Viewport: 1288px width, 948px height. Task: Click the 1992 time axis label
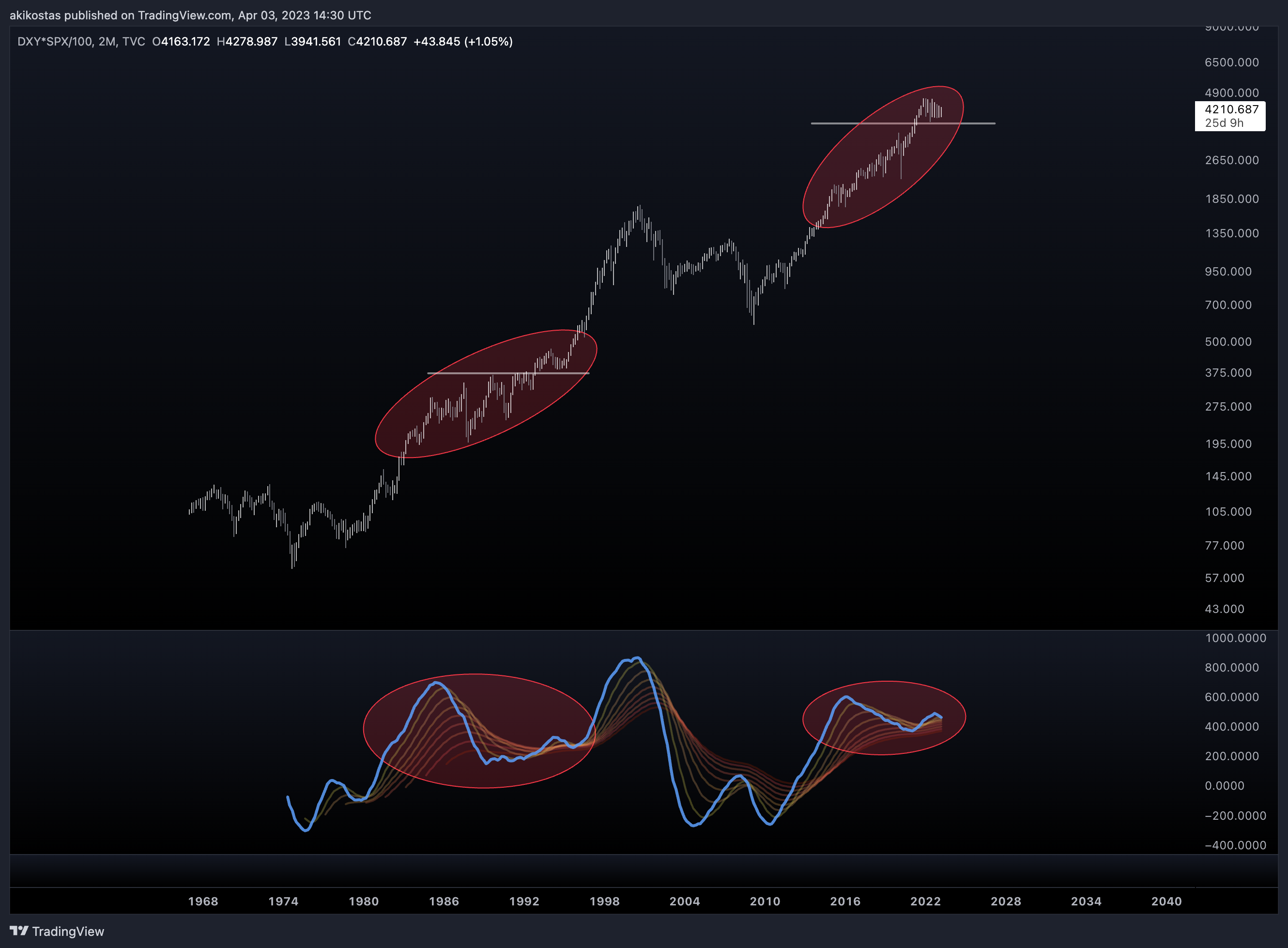tap(524, 901)
